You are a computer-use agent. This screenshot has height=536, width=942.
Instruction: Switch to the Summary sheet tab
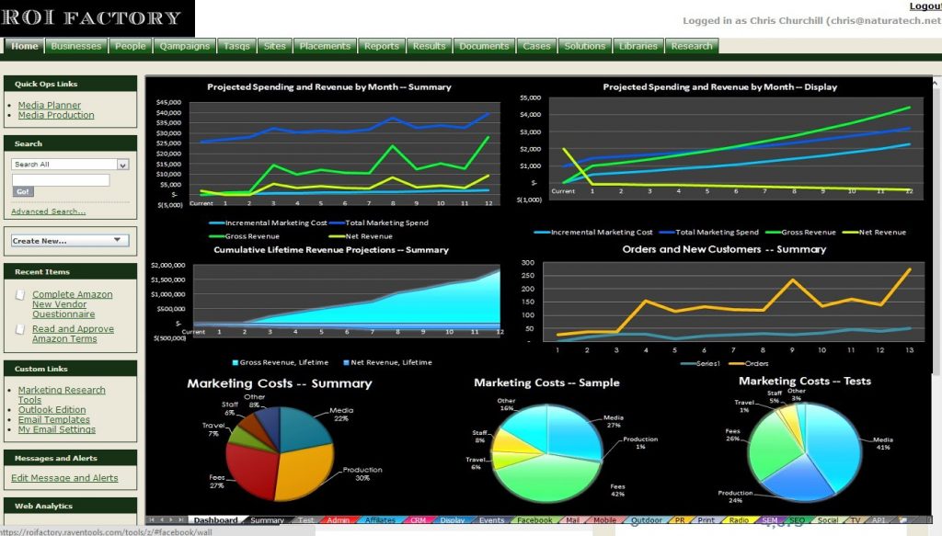[268, 520]
